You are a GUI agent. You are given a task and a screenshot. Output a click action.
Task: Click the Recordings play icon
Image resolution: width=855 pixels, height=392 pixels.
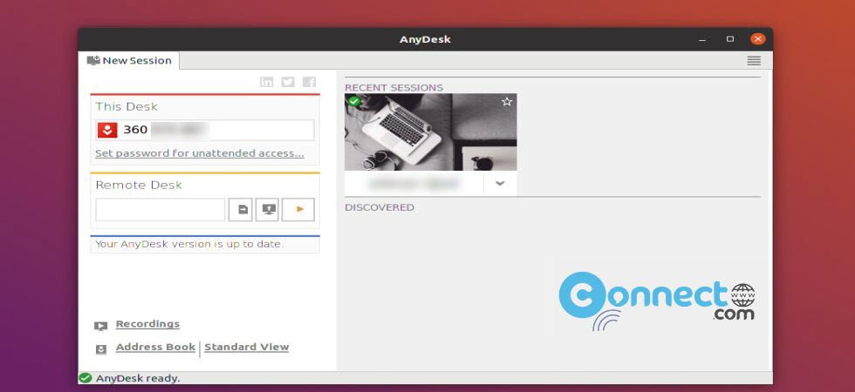coord(101,326)
